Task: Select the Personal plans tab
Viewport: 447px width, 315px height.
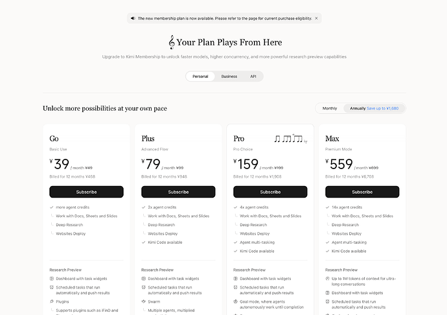Action: click(x=200, y=76)
